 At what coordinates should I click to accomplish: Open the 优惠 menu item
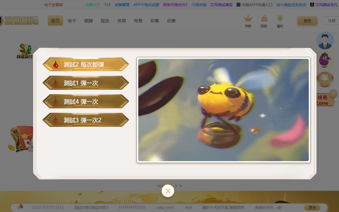(171, 21)
